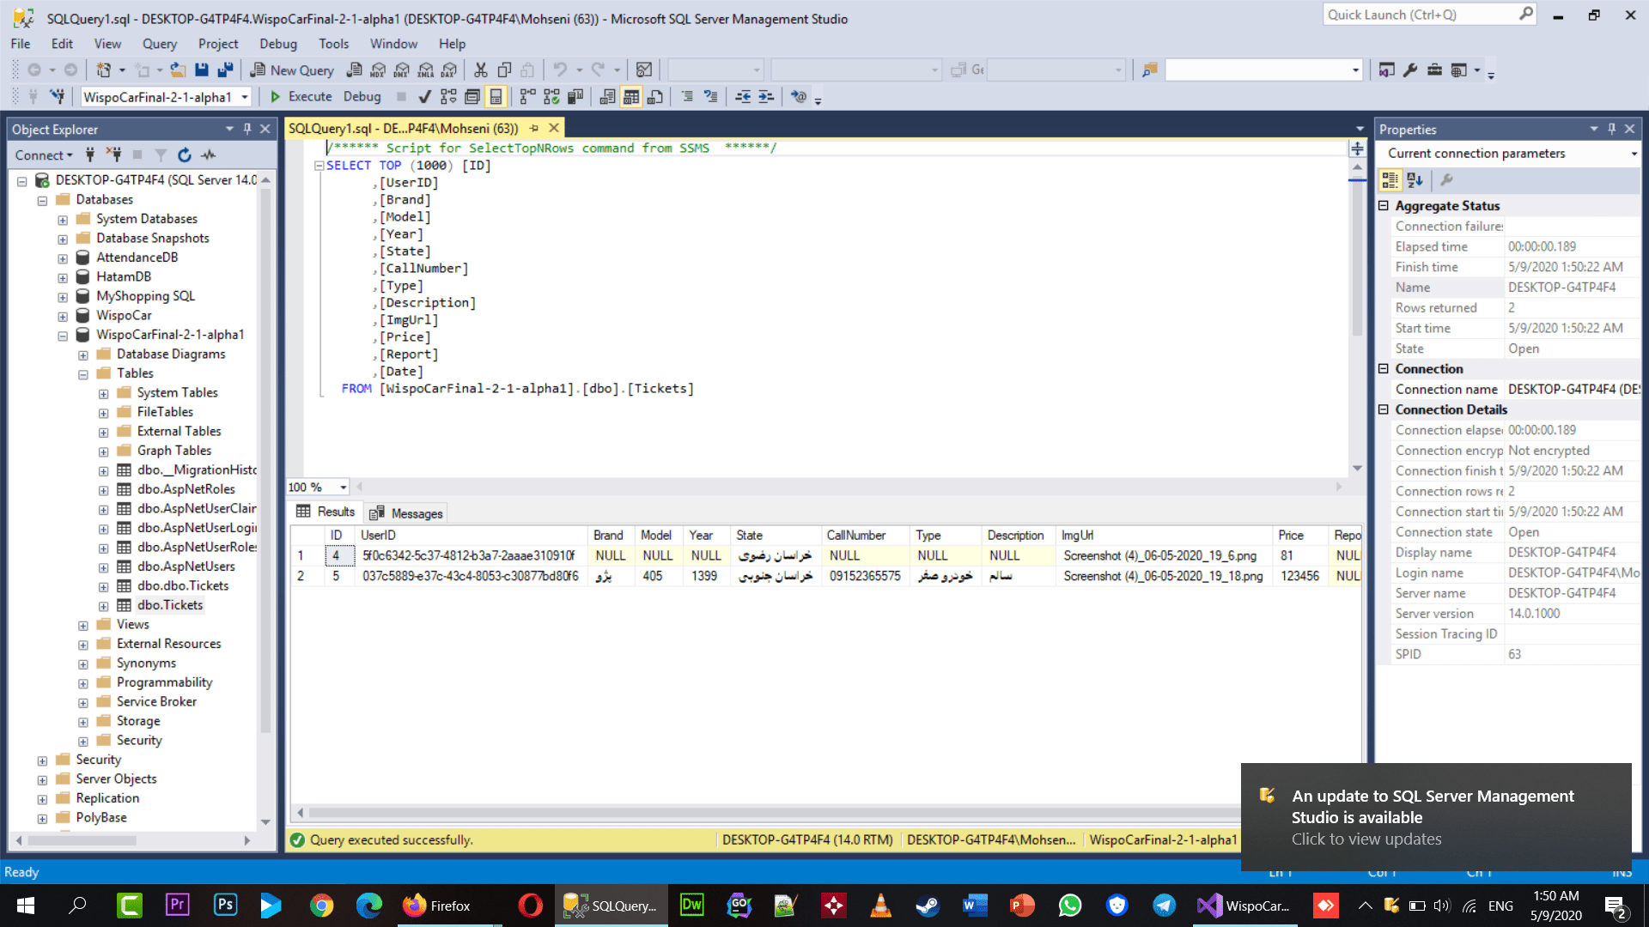1649x927 pixels.
Task: Click the Parse query checkmark icon
Action: coord(424,97)
